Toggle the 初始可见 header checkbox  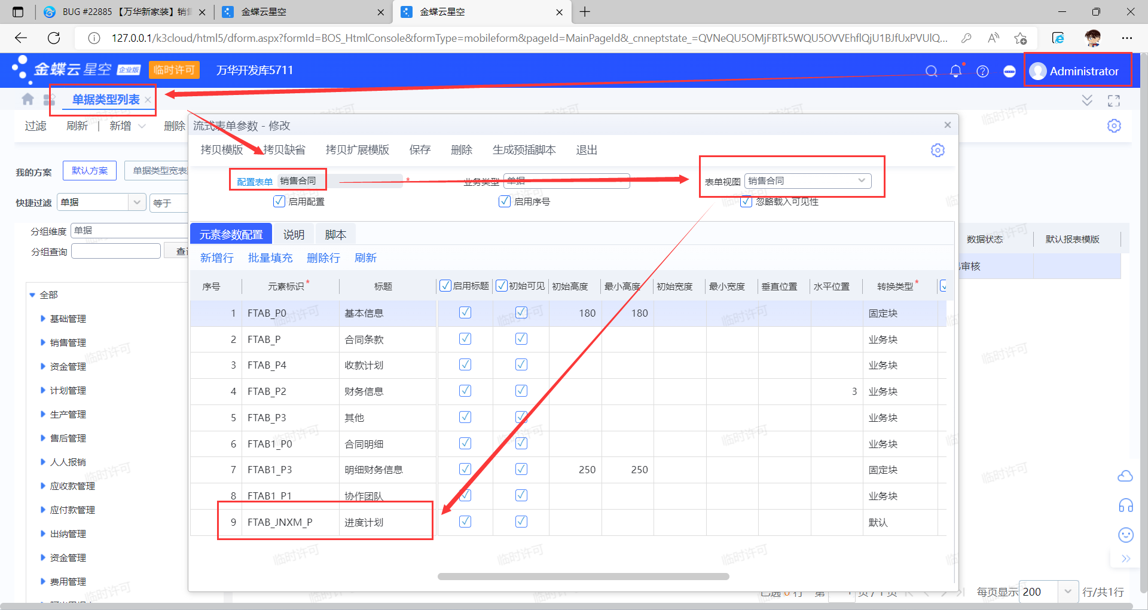(502, 286)
